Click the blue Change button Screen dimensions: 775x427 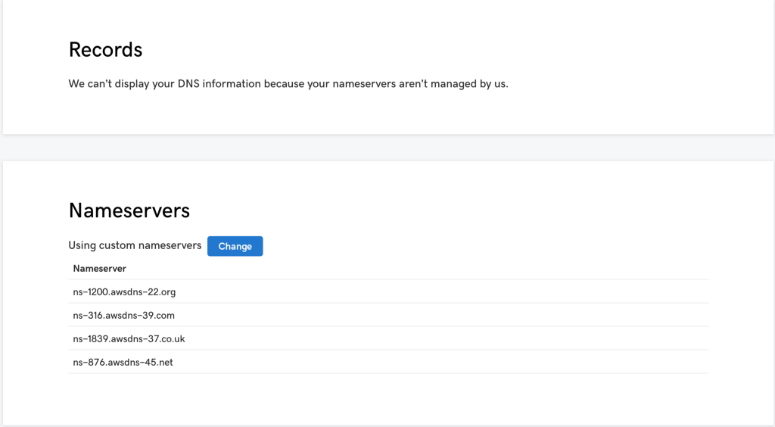click(x=235, y=246)
